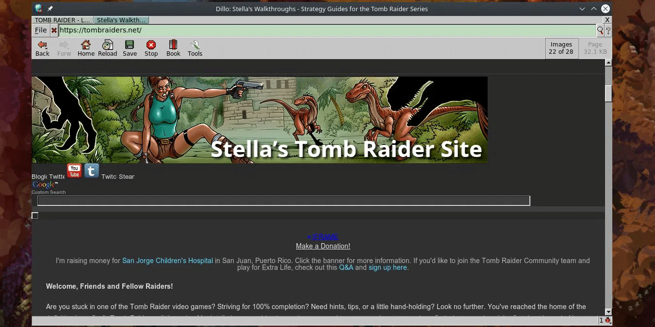Open the San Jorge Children's Hospital link
This screenshot has height=327, width=655.
[x=167, y=261]
